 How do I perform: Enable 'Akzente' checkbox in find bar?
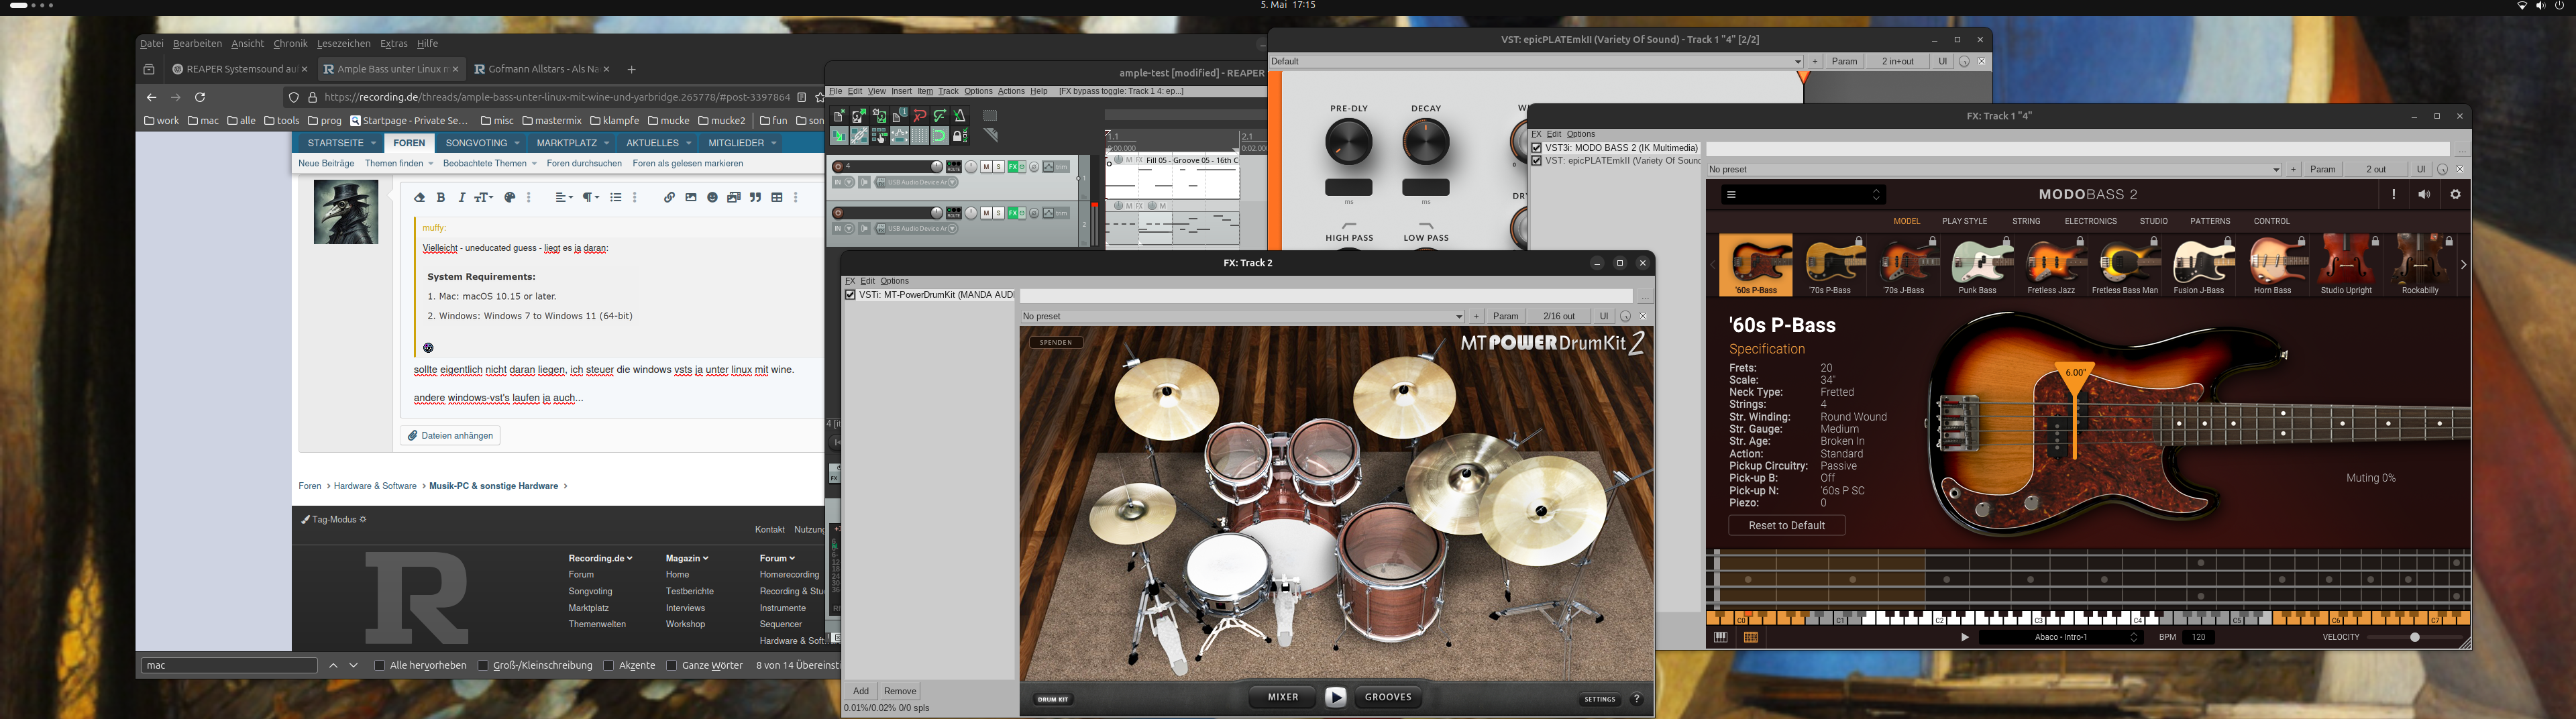[608, 665]
